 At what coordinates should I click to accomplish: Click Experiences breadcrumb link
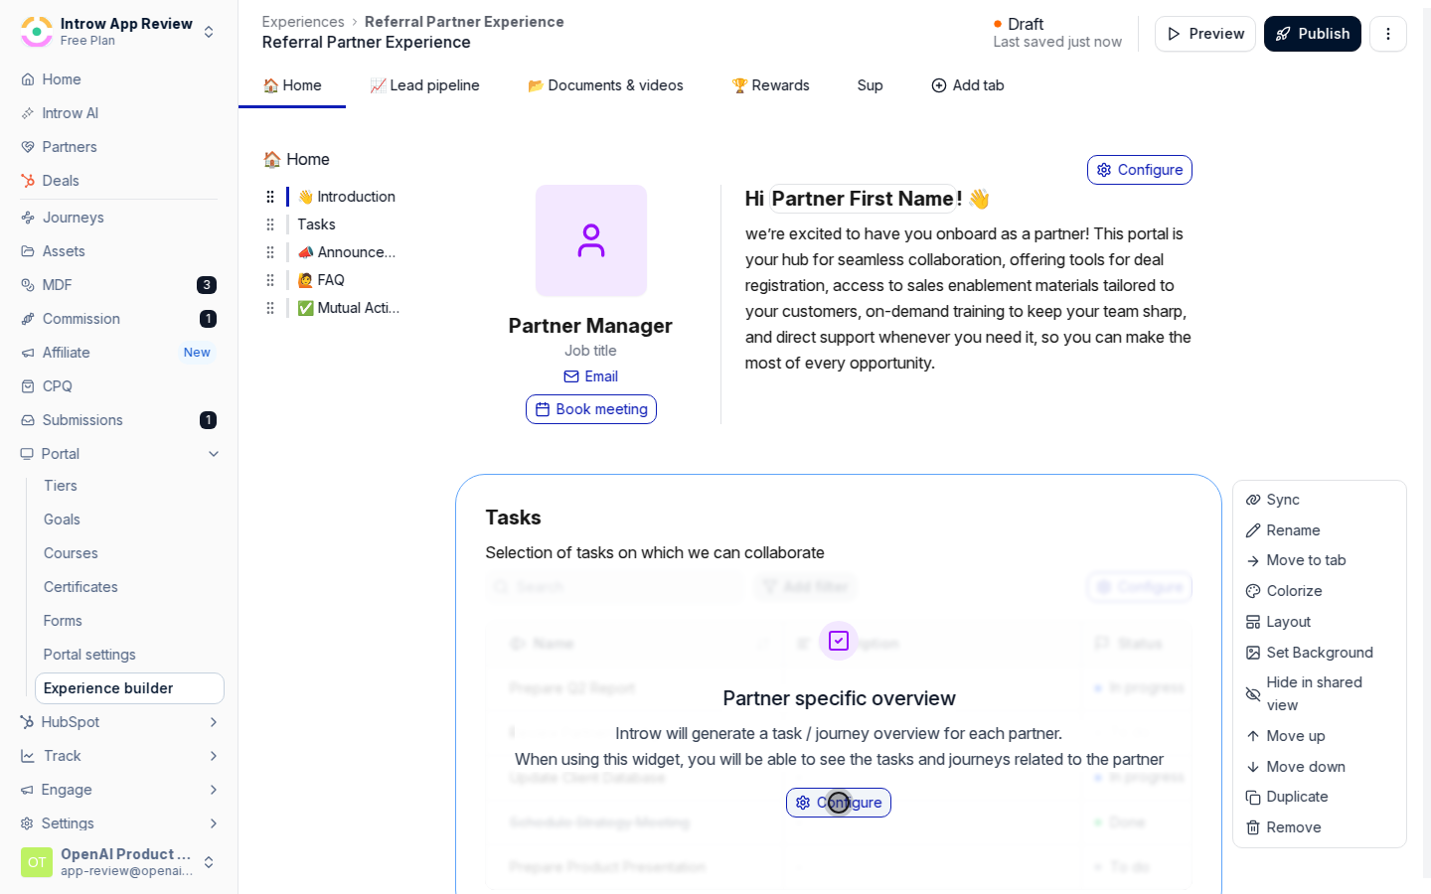(x=303, y=22)
